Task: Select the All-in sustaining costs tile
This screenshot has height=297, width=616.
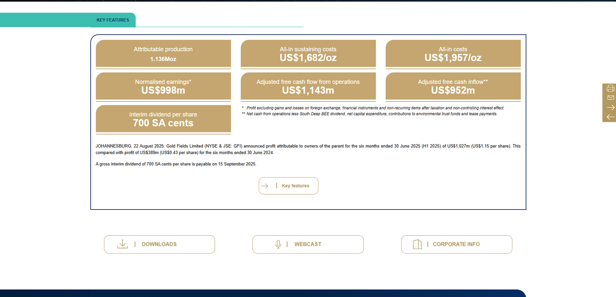Action: point(308,53)
